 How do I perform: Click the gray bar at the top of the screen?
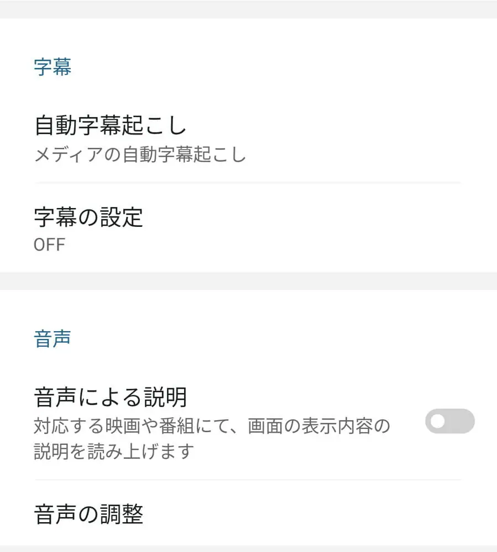pos(248,9)
